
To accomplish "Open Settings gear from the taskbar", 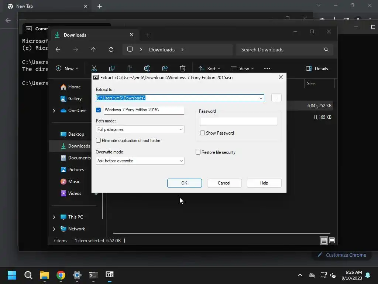I will 77,275.
